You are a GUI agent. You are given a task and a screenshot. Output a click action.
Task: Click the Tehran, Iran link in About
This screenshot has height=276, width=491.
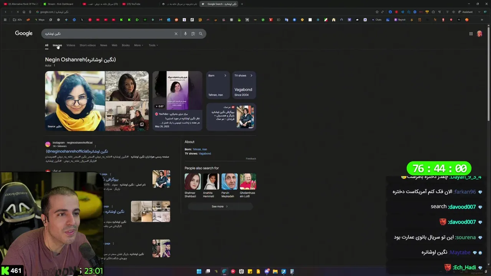tap(199, 149)
